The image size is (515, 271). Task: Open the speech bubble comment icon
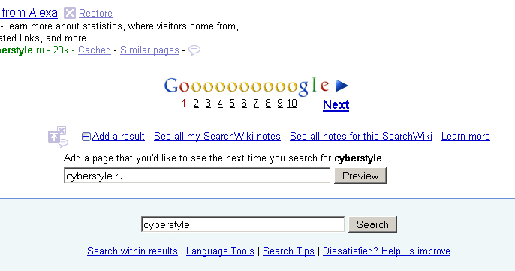click(x=194, y=50)
